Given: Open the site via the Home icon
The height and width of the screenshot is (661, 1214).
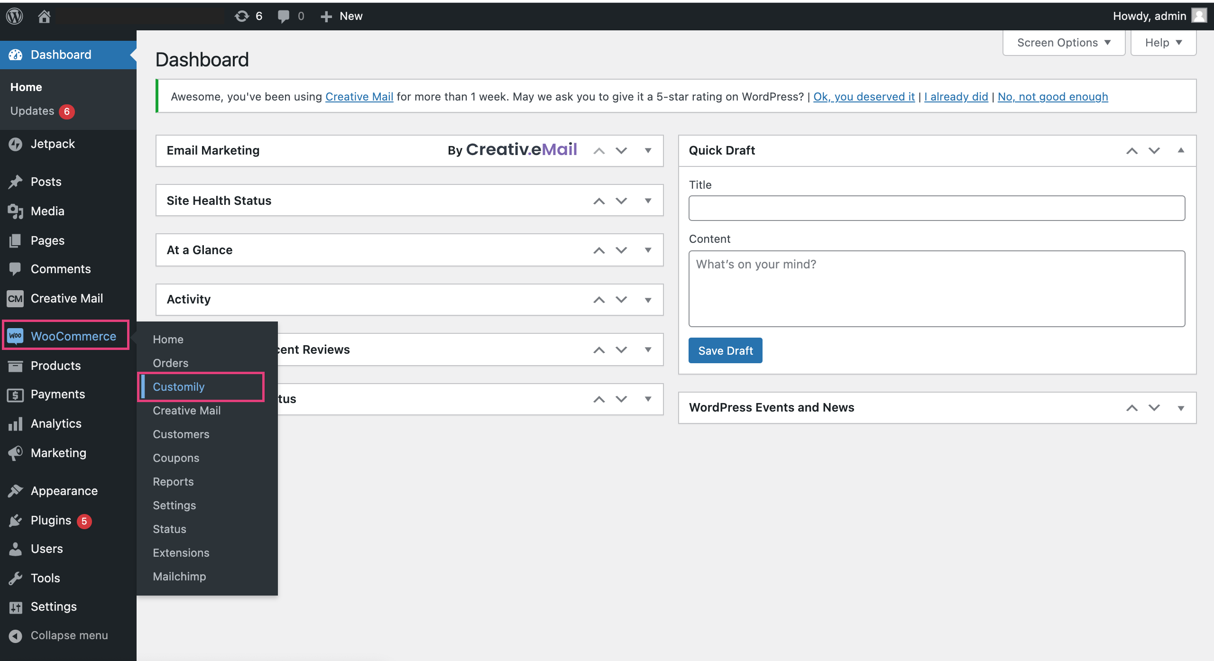Looking at the screenshot, I should [x=44, y=16].
